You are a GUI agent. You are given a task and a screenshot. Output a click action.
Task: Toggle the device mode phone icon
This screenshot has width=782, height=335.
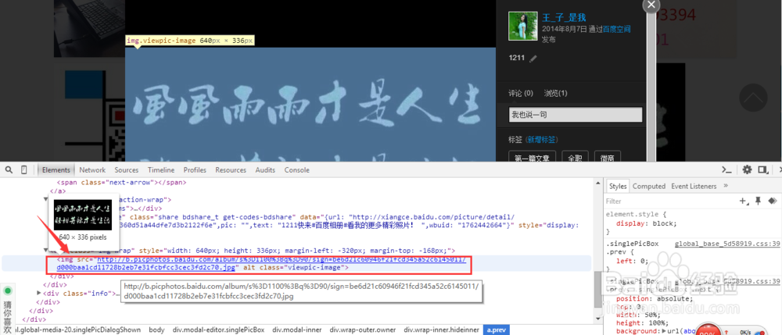23,169
